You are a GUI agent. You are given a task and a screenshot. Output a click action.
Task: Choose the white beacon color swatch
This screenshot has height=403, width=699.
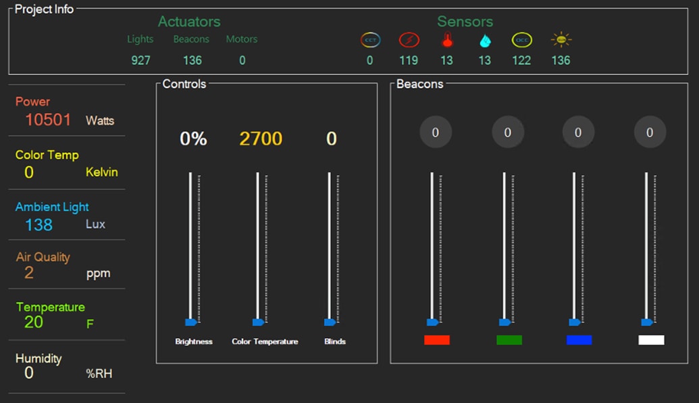pyautogui.click(x=651, y=339)
